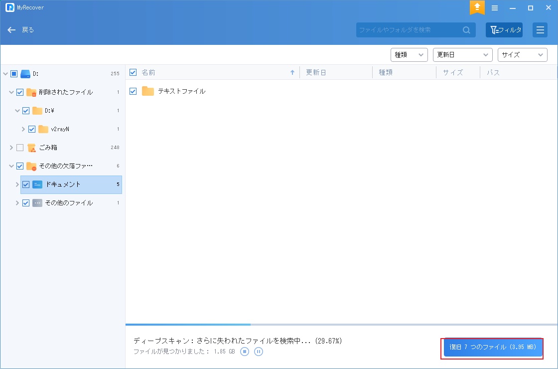This screenshot has width=558, height=369.
Task: Click the テキストファイル folder icon
Action: tap(148, 91)
